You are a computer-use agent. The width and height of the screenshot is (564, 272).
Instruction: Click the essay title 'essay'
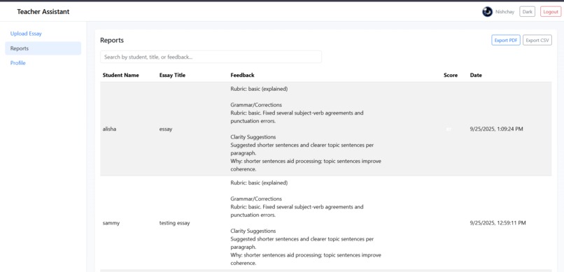(166, 129)
